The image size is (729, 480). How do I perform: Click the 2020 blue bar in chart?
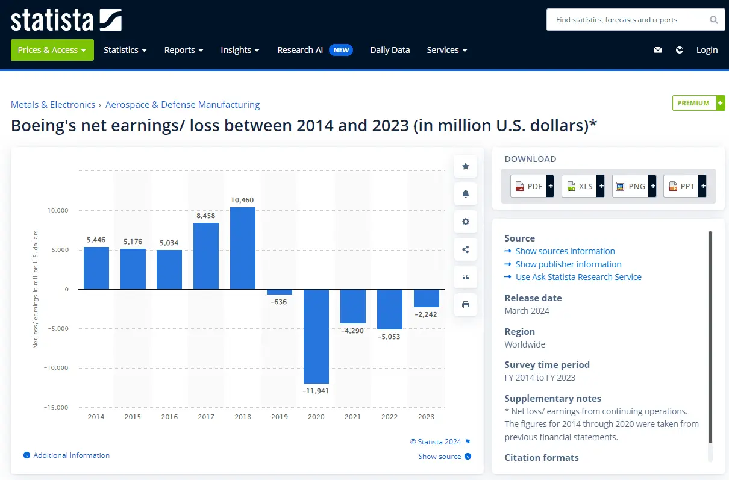point(316,336)
